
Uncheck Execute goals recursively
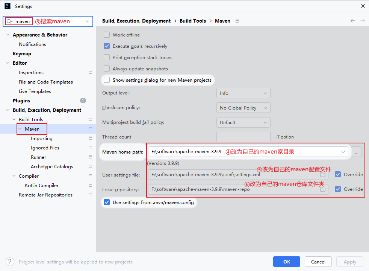point(107,46)
